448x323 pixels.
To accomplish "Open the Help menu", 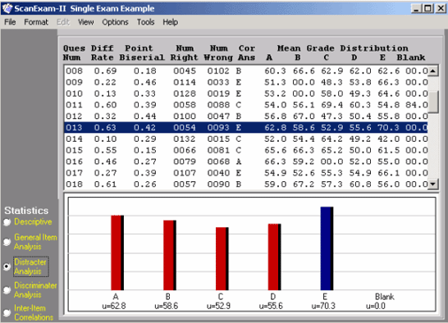I will click(x=171, y=22).
